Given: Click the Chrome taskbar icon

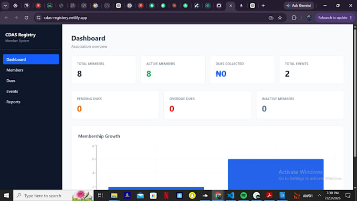Looking at the screenshot, I should (x=218, y=196).
